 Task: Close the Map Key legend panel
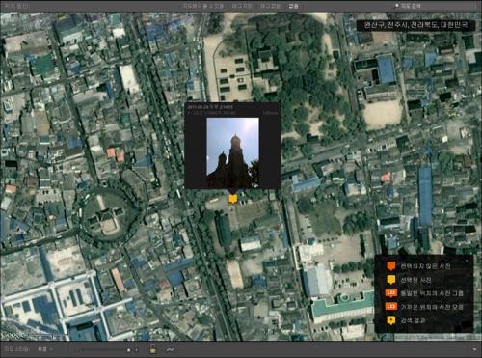coord(467,261)
